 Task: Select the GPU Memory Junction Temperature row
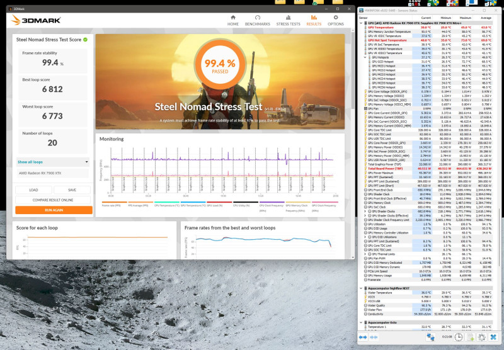pos(429,31)
